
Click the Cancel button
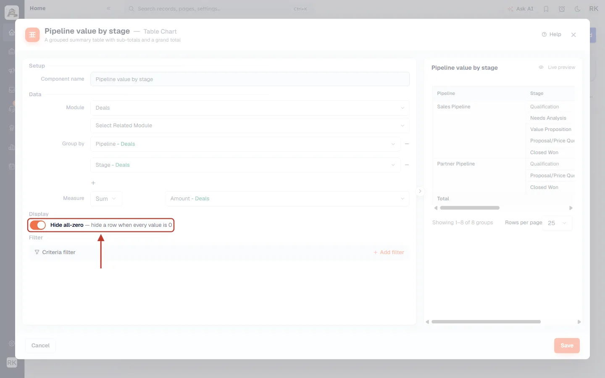[x=40, y=346]
